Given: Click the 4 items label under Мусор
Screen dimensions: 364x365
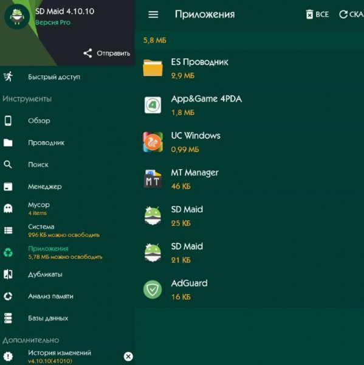Looking at the screenshot, I should pyautogui.click(x=38, y=213).
